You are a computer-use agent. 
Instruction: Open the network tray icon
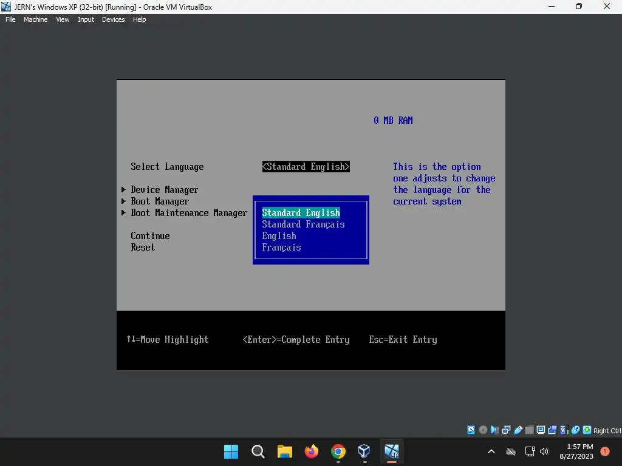pyautogui.click(x=530, y=451)
